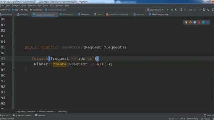This screenshot has width=214, height=120.
Task: Open the Code menu
Action: click(24, 5)
